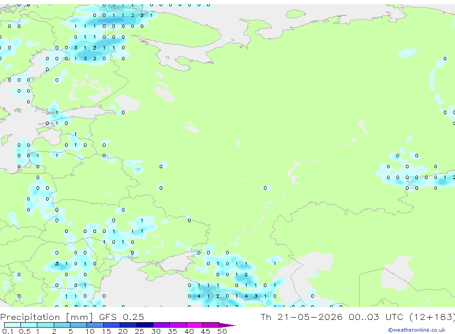Viewport: 455px width, 334px height.
Task: Click the 40–45 mm magenta legend swatch
Action: pyautogui.click(x=194, y=325)
